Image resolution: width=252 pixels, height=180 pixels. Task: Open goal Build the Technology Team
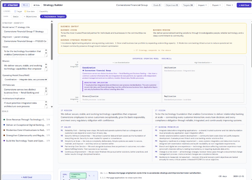point(27,141)
